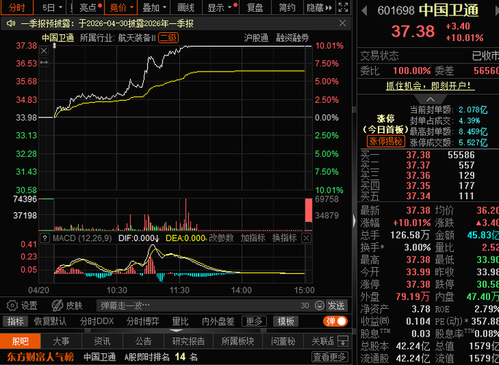Viewport: 499px width, 365px height.
Task: Click 改参数 to edit MACD parameters
Action: [x=221, y=238]
